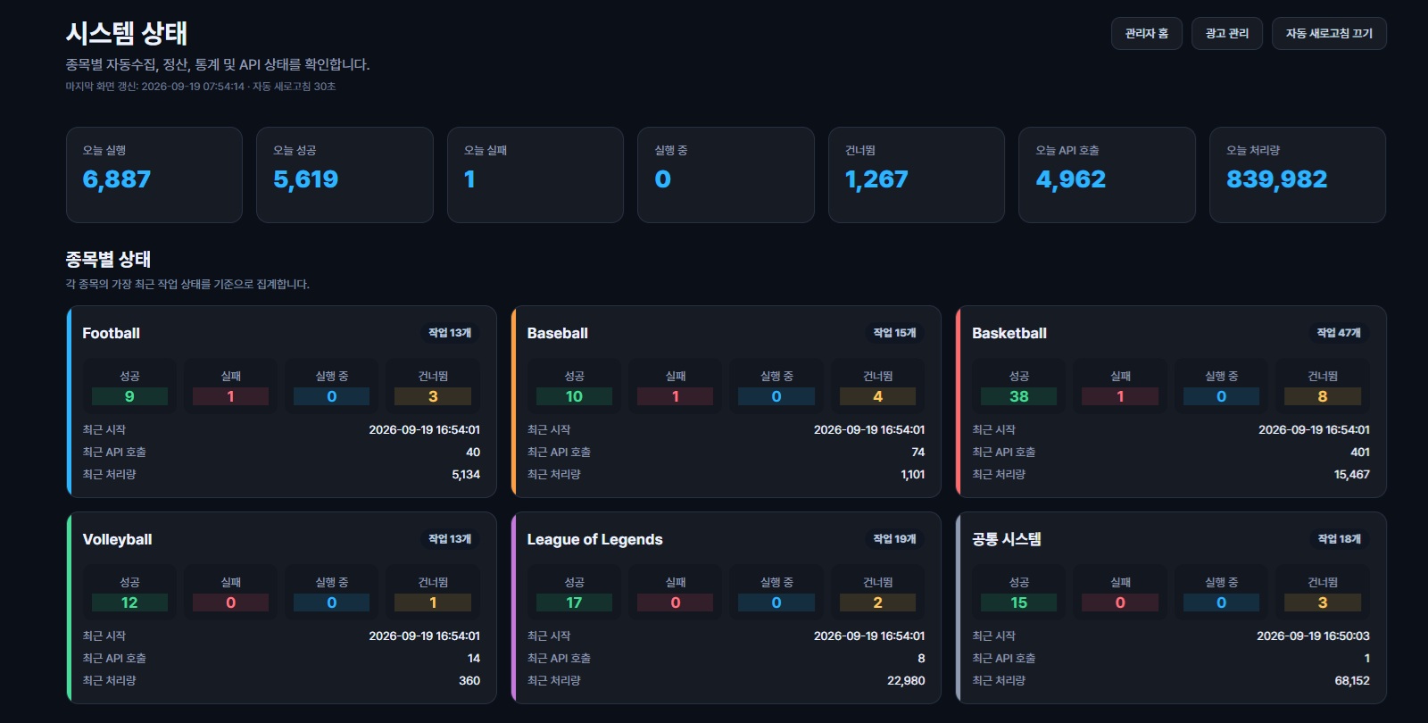
Task: Click Football 성공 count 9
Action: [129, 396]
